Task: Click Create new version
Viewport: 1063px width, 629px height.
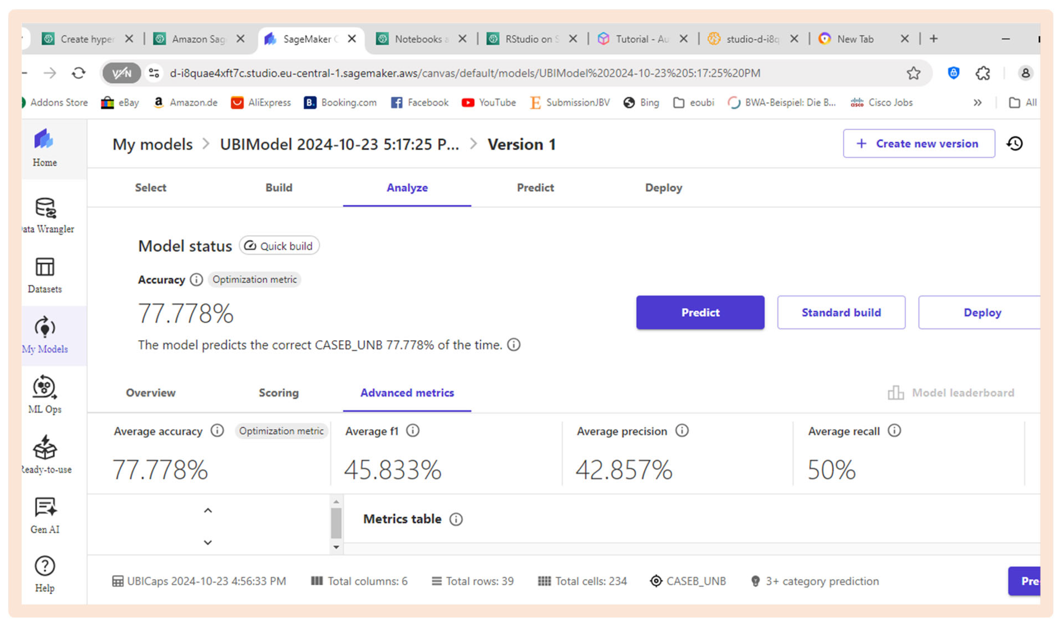Action: (x=918, y=143)
